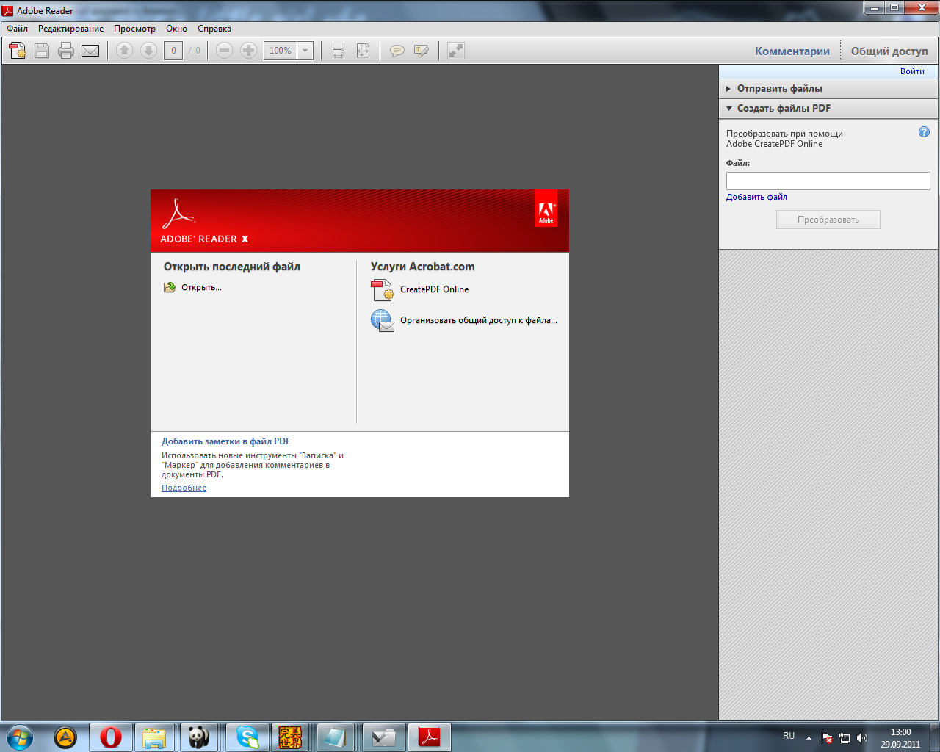Image resolution: width=940 pixels, height=752 pixels.
Task: Open Windows Explorer from the taskbar
Action: point(154,737)
